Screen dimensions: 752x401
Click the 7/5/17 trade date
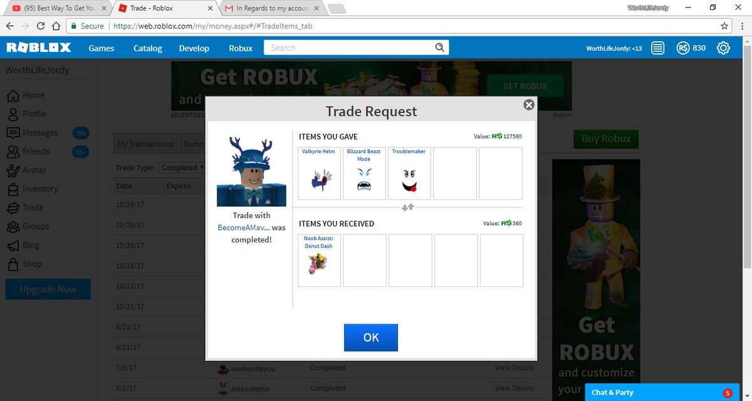pyautogui.click(x=126, y=368)
